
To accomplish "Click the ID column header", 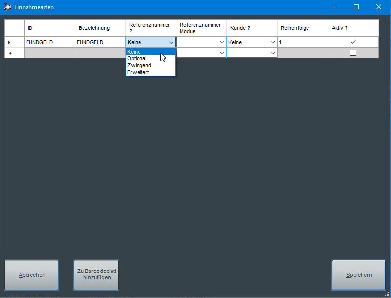I will 49,28.
